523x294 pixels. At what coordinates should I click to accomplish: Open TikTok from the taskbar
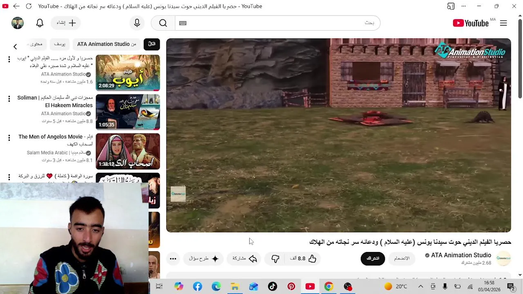[x=273, y=287]
